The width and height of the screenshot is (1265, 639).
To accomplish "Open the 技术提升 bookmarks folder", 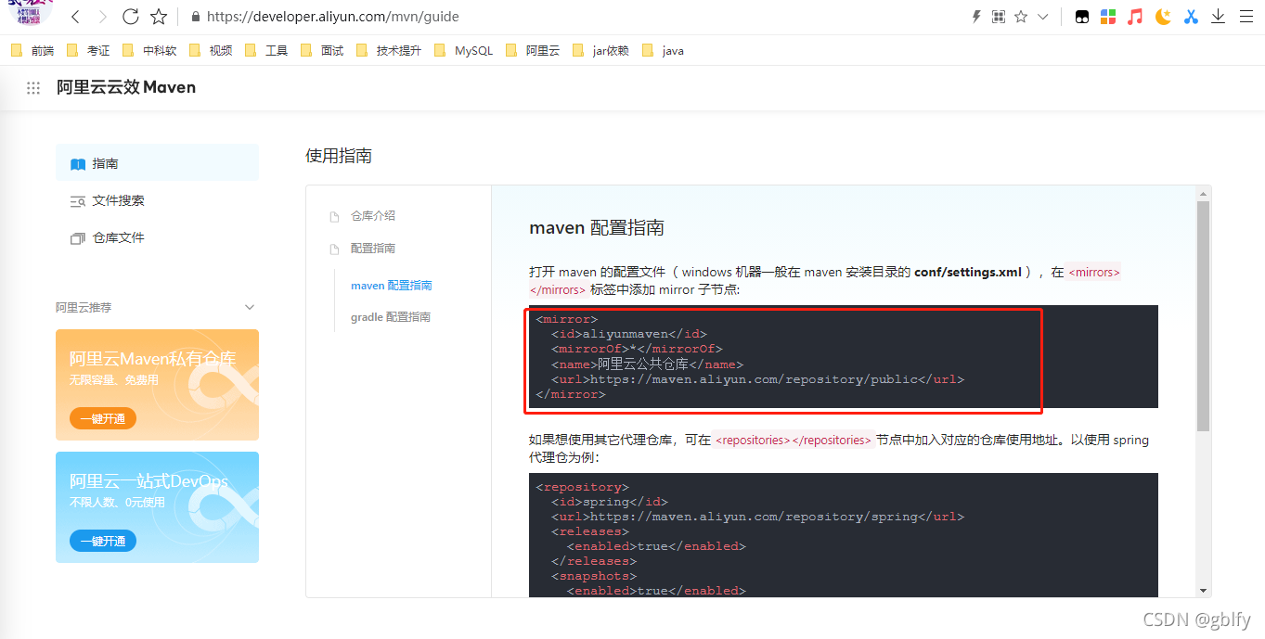I will coord(389,51).
